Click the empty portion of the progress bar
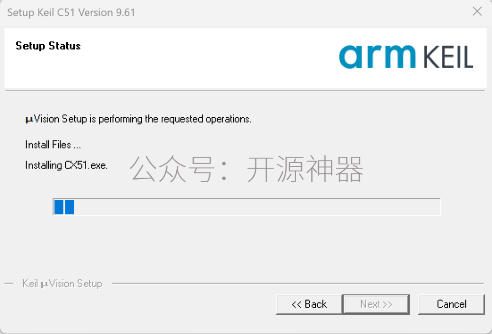The width and height of the screenshot is (492, 334). (257, 207)
